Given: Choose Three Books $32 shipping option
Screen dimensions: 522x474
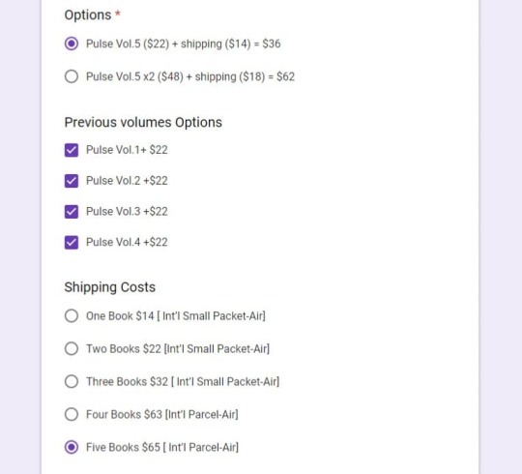Looking at the screenshot, I should point(72,381).
